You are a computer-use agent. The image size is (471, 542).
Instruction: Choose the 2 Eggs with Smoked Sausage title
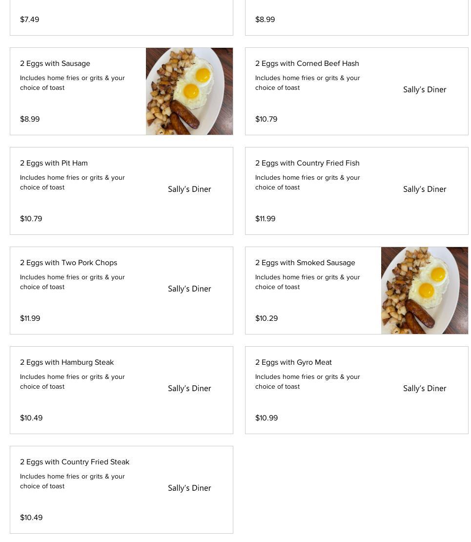click(305, 263)
